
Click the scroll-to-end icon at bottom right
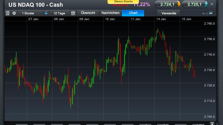pos(212,123)
